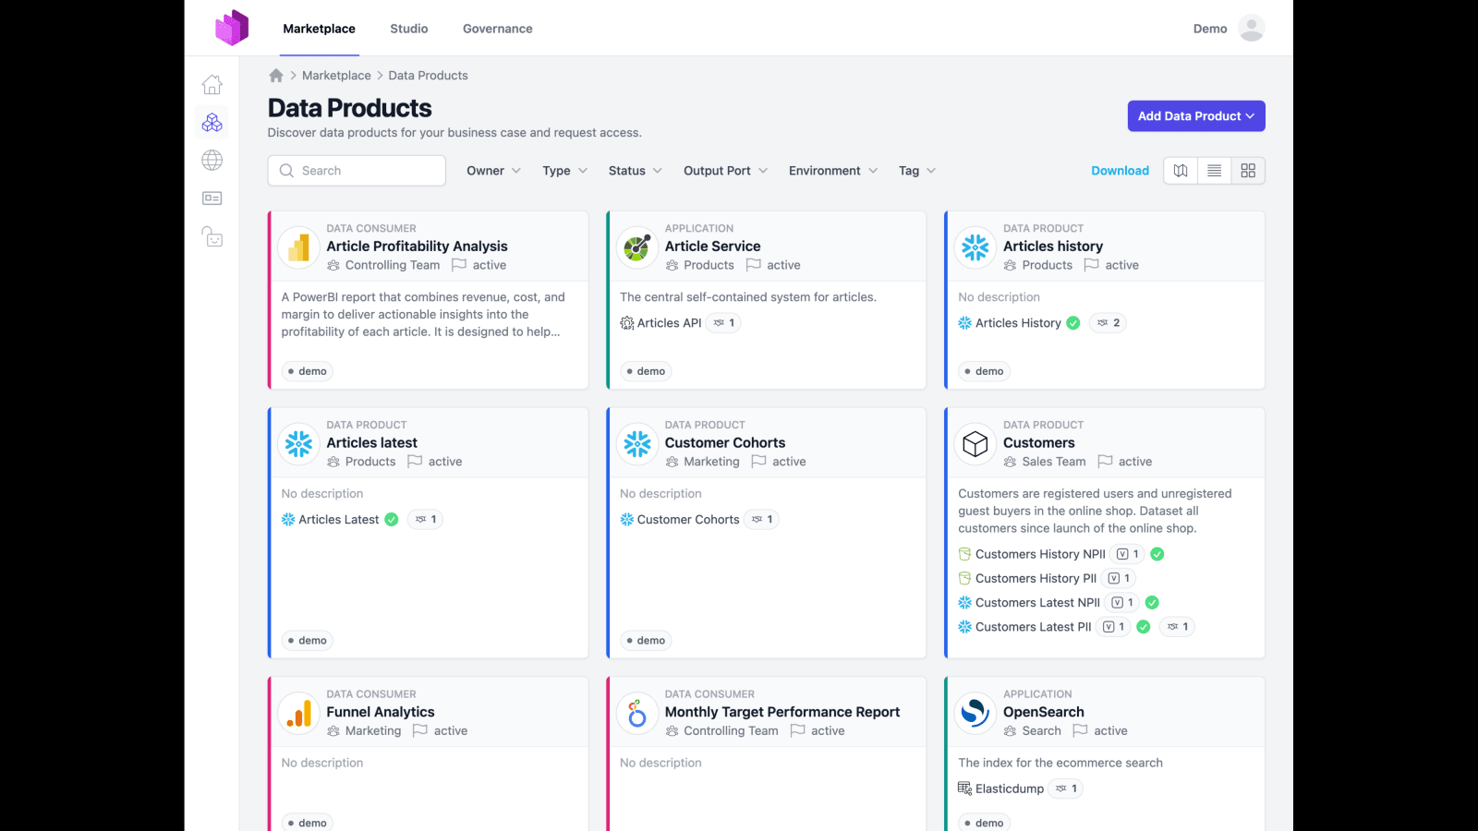
Task: Open the lock access sidebar icon
Action: point(212,236)
